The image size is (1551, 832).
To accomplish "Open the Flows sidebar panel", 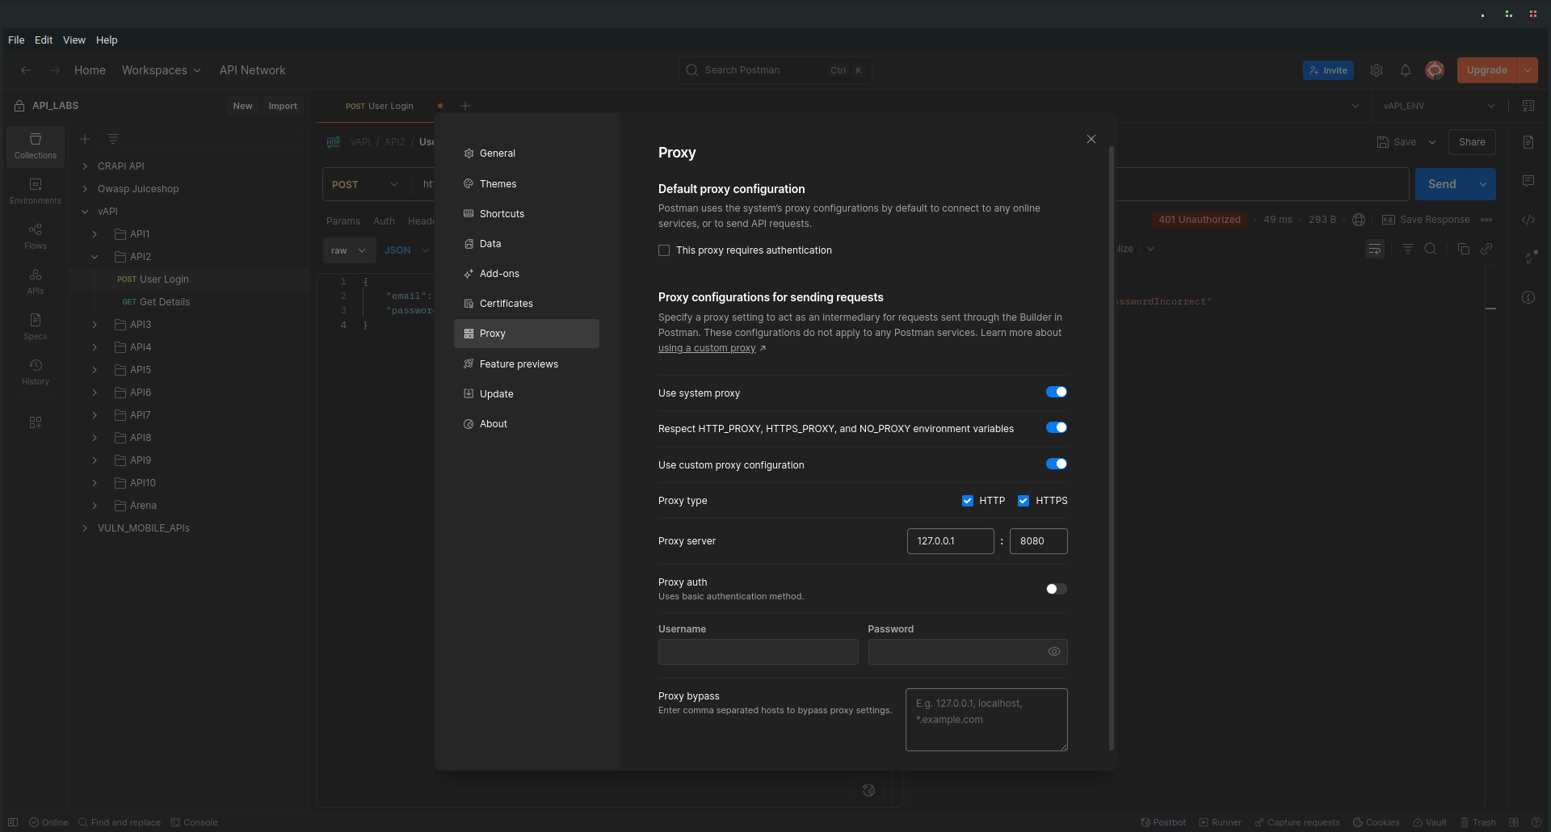I will pyautogui.click(x=36, y=237).
